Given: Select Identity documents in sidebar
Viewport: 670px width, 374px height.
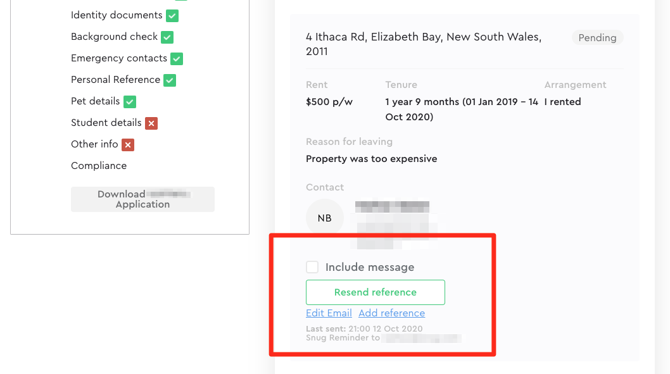Looking at the screenshot, I should pos(117,15).
